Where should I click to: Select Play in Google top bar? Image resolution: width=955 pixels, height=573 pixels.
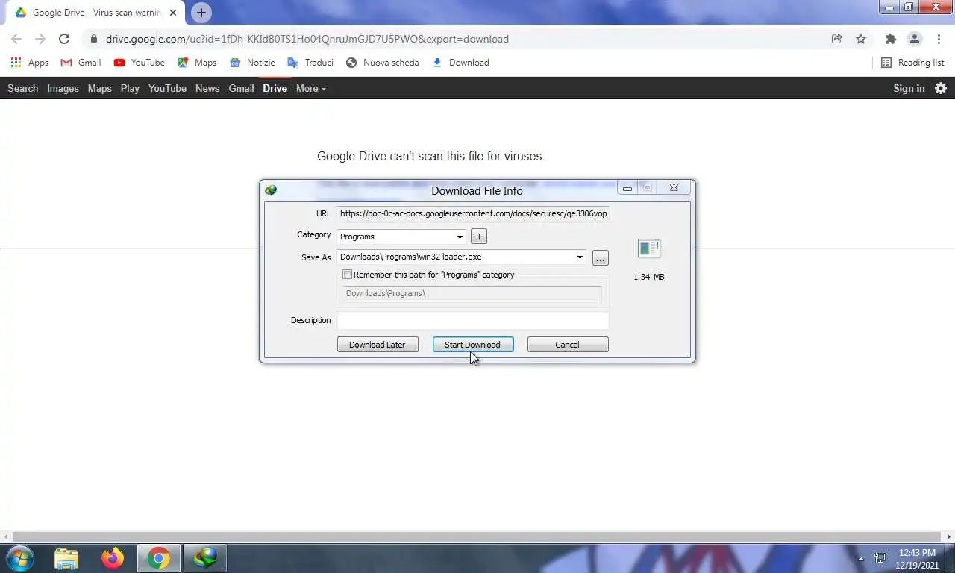click(x=130, y=88)
